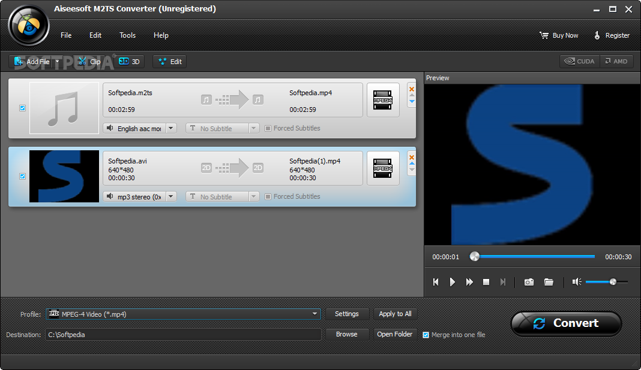Click the preview seek slider handle

click(x=475, y=256)
